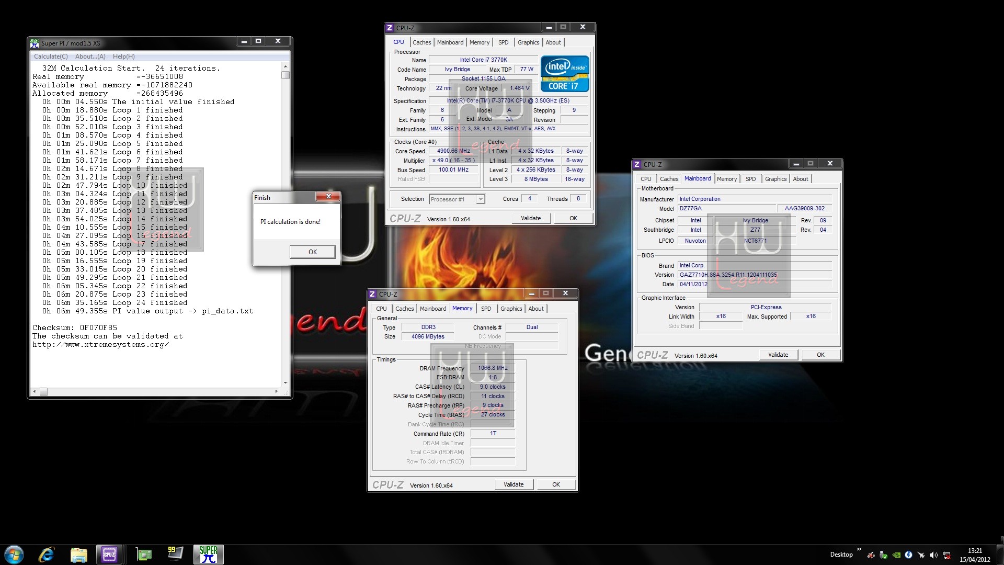Open the green circuit board taskbar icon

pos(143,555)
